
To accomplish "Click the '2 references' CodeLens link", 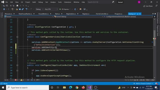I will click(x=31, y=25).
